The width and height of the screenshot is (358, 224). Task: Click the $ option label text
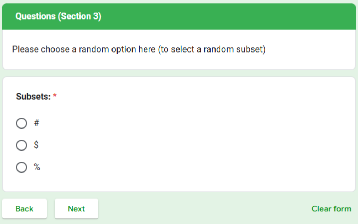(36, 145)
